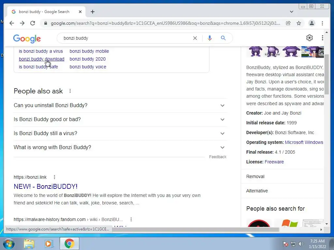Click the malware-history.fandom.com URL
This screenshot has height=250, width=334.
68,219
